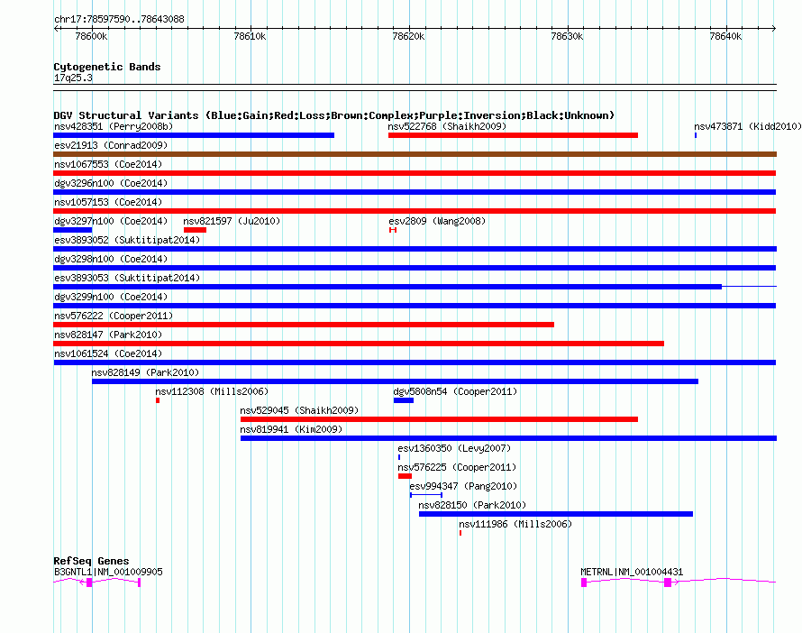
Task: Click the nsv1057153 (Coe2014) red bar
Action: (415, 211)
